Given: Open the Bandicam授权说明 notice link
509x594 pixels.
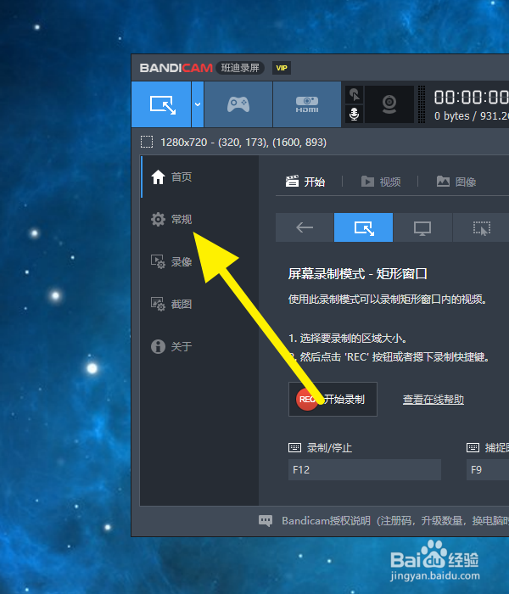Looking at the screenshot, I should [395, 521].
